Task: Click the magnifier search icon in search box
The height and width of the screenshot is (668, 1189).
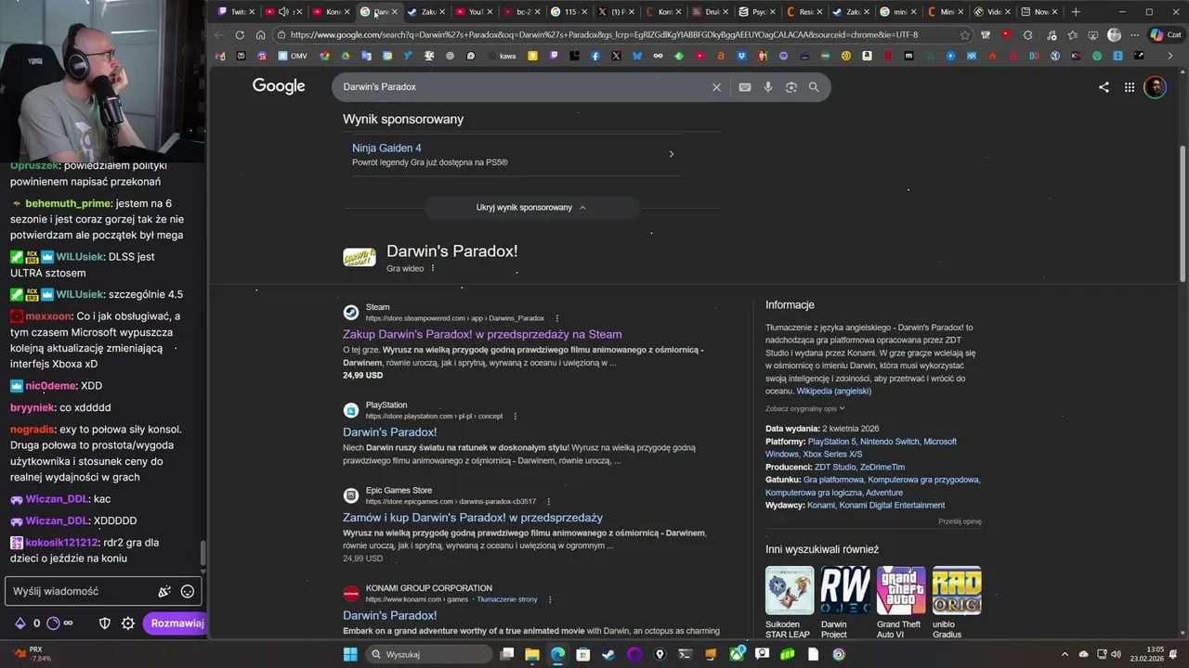Action: pos(814,87)
